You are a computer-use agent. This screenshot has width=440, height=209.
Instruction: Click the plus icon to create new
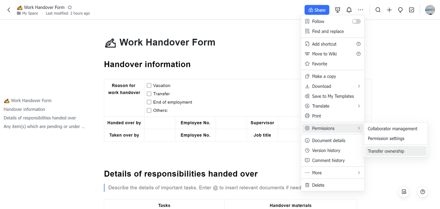389,10
